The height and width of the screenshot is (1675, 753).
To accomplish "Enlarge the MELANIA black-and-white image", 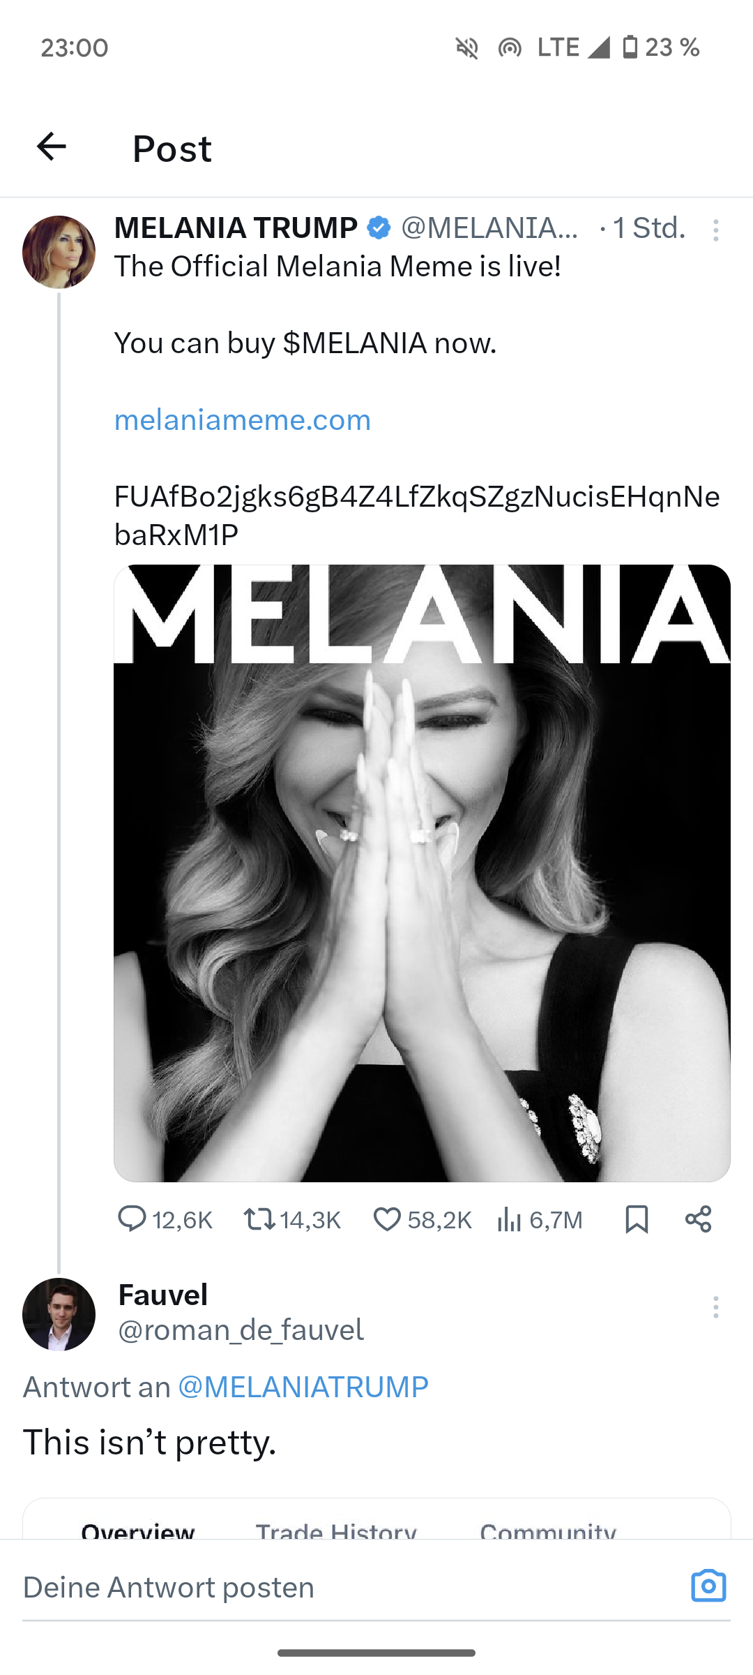I will coord(422,872).
